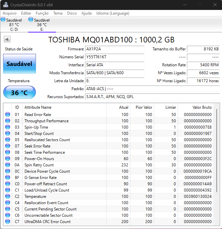Select the Reallocated Sectors Count attribute name

(47, 140)
